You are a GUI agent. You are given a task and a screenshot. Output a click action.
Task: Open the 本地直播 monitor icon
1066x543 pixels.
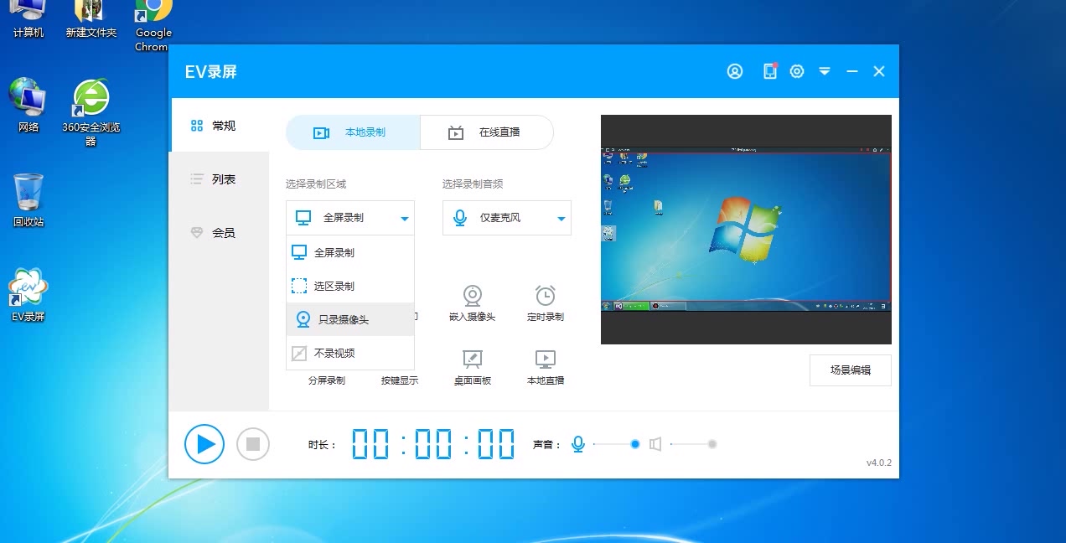pyautogui.click(x=546, y=359)
